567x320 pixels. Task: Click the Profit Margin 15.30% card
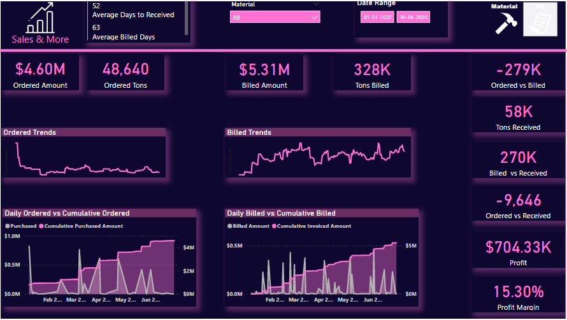(x=518, y=296)
